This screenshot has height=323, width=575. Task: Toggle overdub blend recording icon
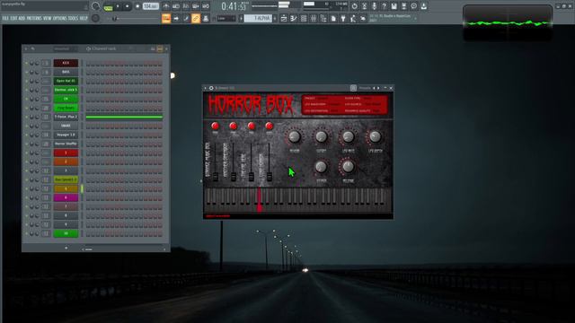[196, 6]
